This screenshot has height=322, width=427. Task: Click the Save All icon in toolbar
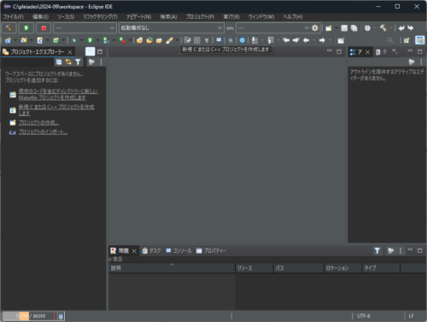tap(354, 28)
